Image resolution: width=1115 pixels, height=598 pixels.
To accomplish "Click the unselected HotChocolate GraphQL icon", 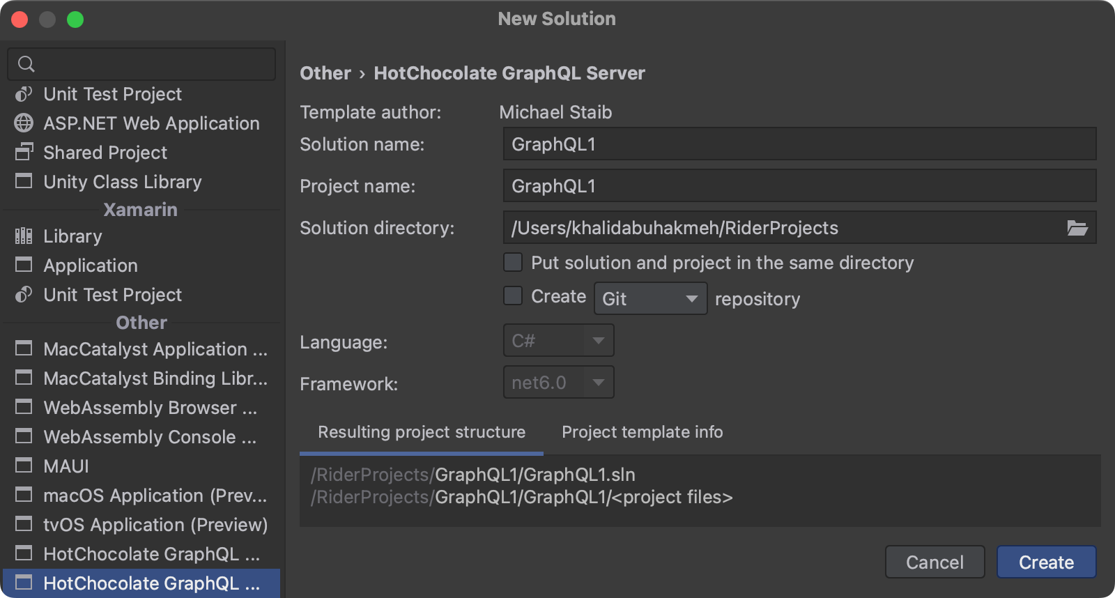I will (24, 553).
